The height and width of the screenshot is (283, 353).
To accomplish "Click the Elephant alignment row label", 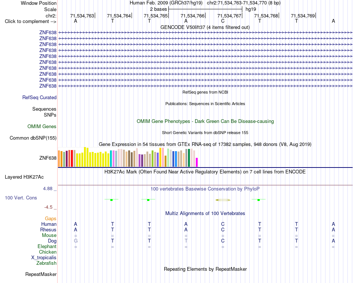I will 47,246.
